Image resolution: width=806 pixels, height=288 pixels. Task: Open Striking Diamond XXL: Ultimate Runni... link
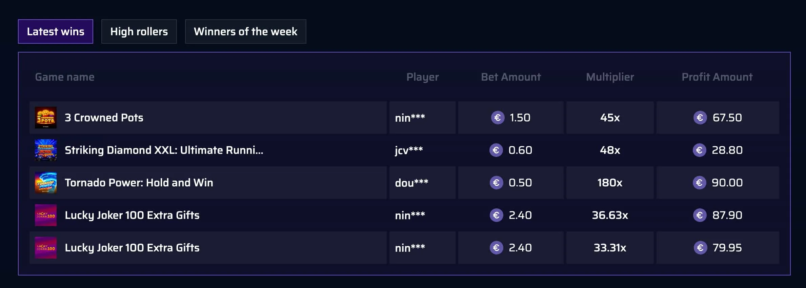tap(164, 150)
